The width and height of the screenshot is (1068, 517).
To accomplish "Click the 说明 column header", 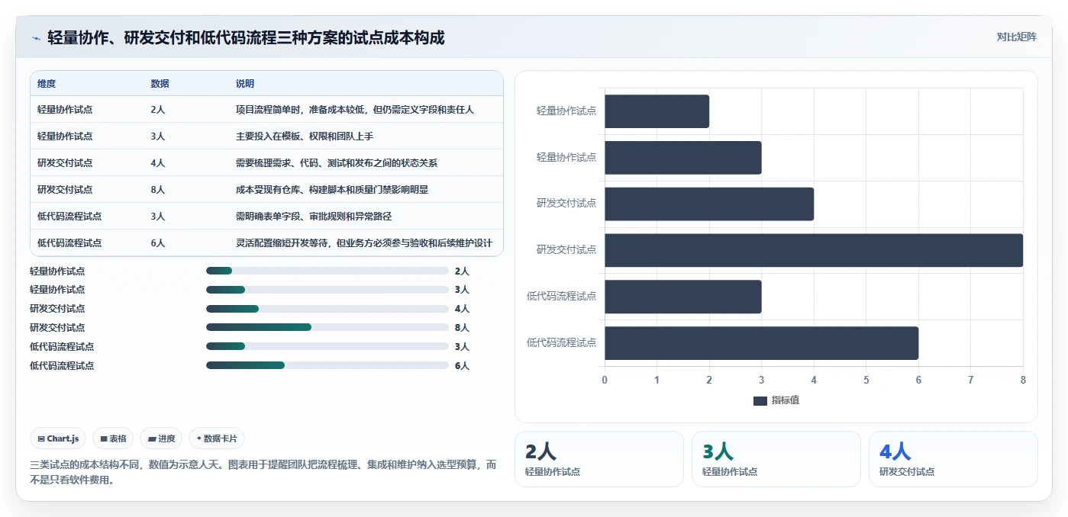I will pyautogui.click(x=245, y=84).
